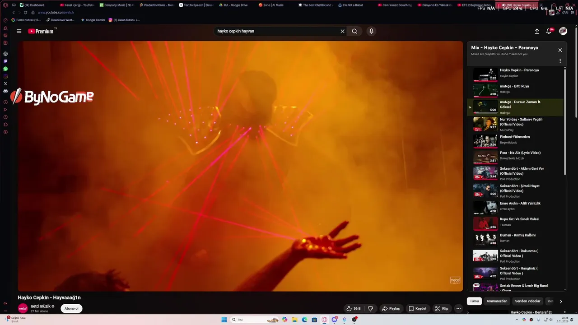Open Instagram in Opera sidebar

(5, 76)
